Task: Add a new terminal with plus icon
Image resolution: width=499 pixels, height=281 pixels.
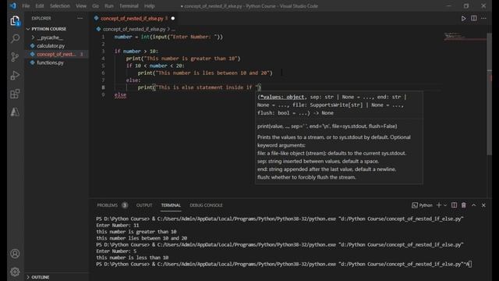Action: click(439, 205)
